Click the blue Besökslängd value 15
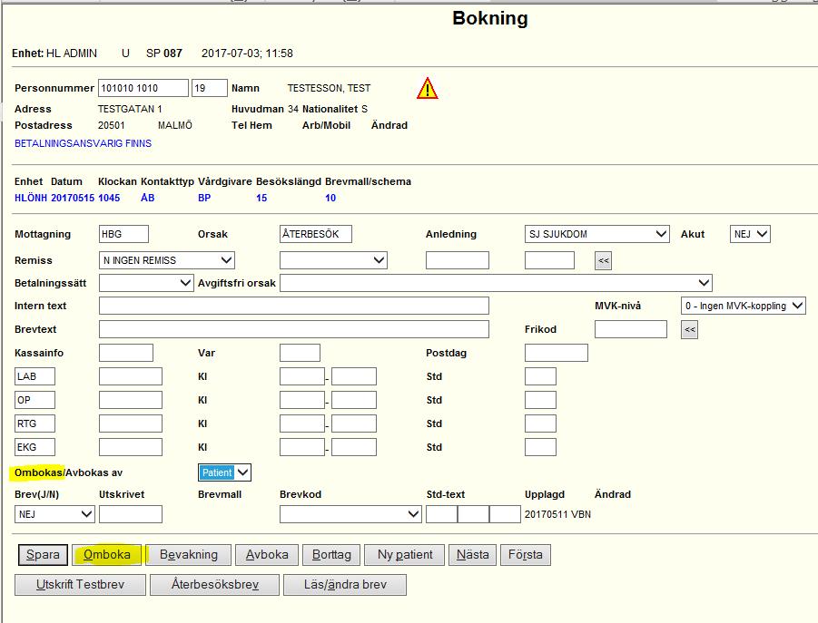 pyautogui.click(x=261, y=198)
